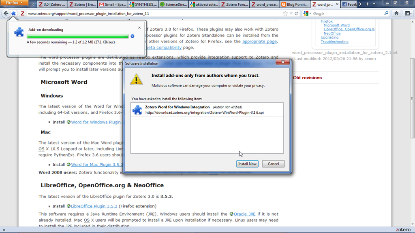This screenshot has height=233, width=415.
Task: Switch to the Facebook tab
Action: (349, 4)
